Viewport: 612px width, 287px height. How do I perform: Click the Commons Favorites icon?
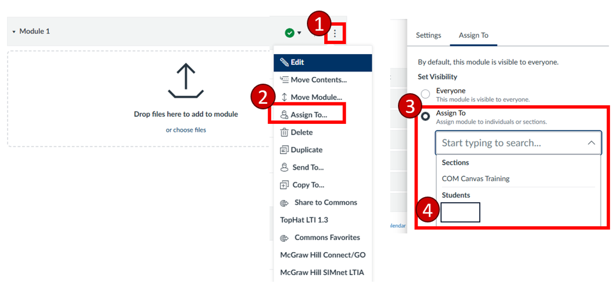(x=284, y=238)
